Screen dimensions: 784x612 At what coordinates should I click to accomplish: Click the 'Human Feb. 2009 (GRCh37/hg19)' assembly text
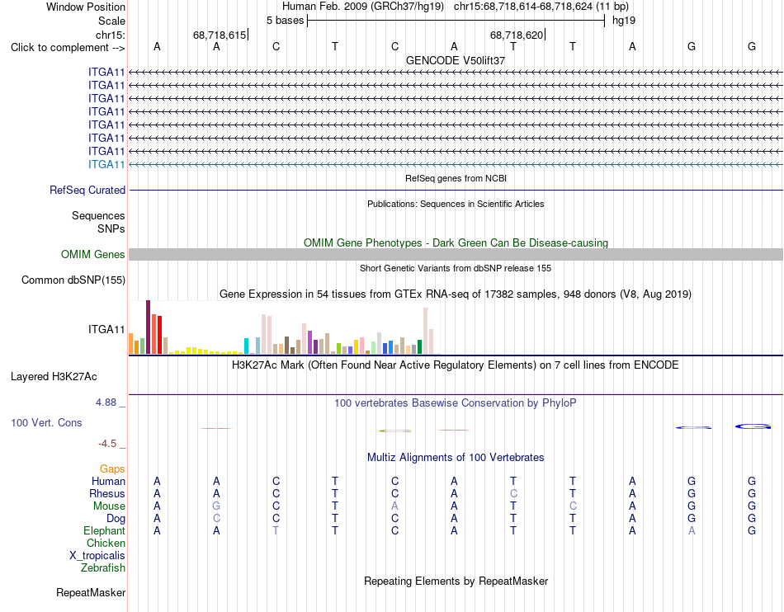[363, 7]
